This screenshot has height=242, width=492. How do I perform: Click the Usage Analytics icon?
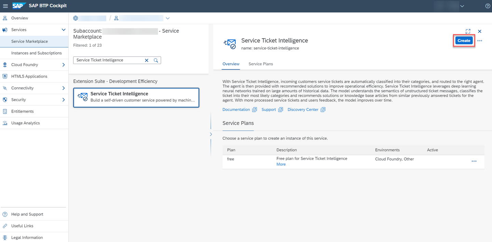click(5, 123)
